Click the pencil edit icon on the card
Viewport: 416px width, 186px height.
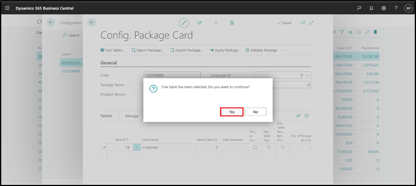coord(184,23)
